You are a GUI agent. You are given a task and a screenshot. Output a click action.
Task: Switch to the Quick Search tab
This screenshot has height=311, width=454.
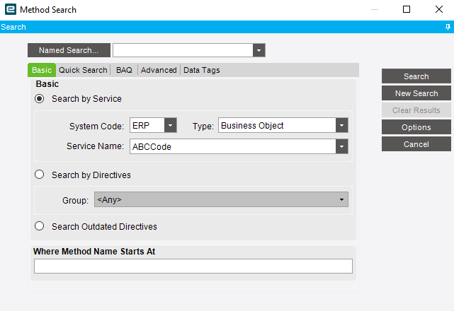(x=83, y=70)
